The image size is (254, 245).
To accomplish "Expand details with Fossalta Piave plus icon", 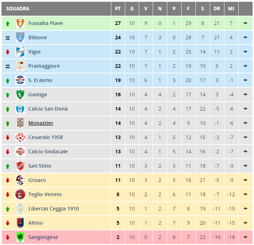I will (x=245, y=23).
